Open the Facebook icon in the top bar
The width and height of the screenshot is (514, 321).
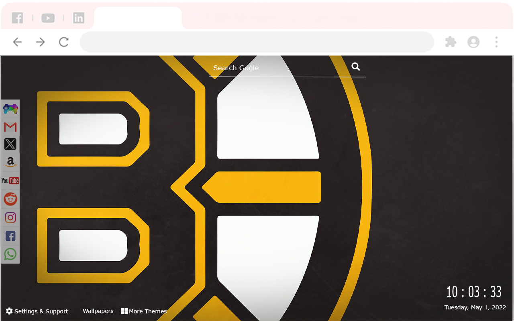[x=17, y=18]
